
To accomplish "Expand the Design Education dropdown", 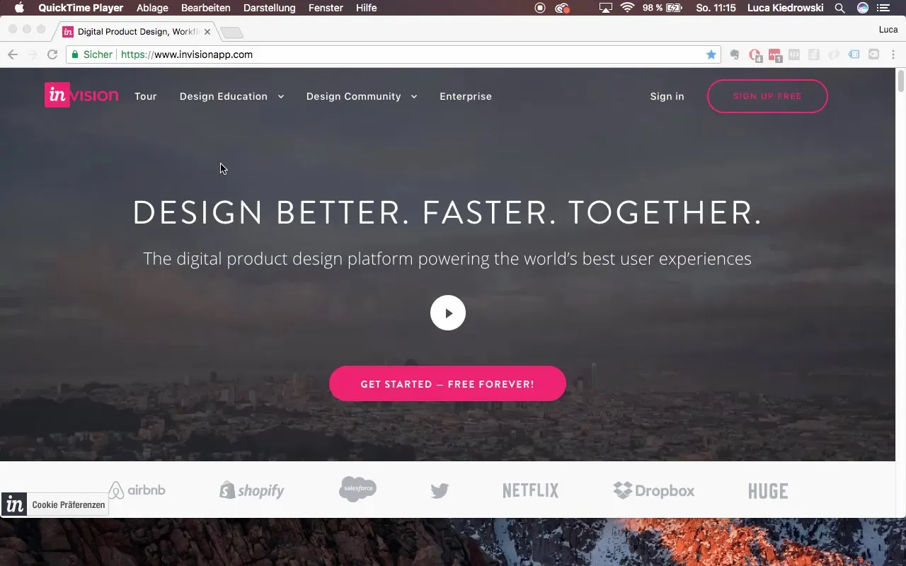I will 231,96.
